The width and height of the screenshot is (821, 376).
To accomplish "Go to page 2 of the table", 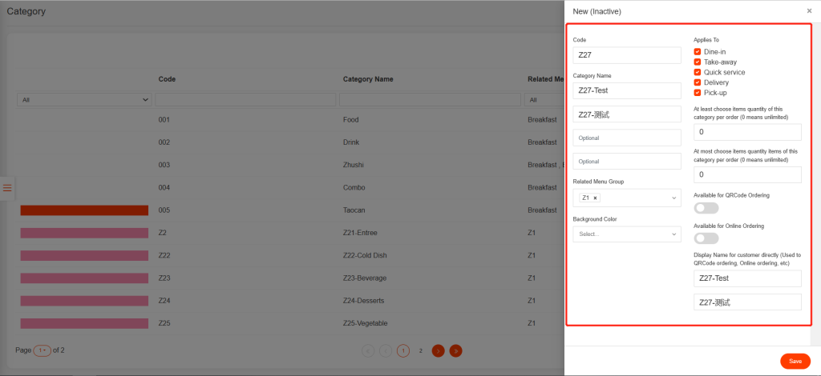I will [420, 350].
